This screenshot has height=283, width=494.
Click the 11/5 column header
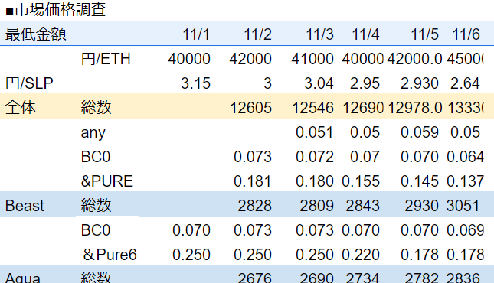425,34
